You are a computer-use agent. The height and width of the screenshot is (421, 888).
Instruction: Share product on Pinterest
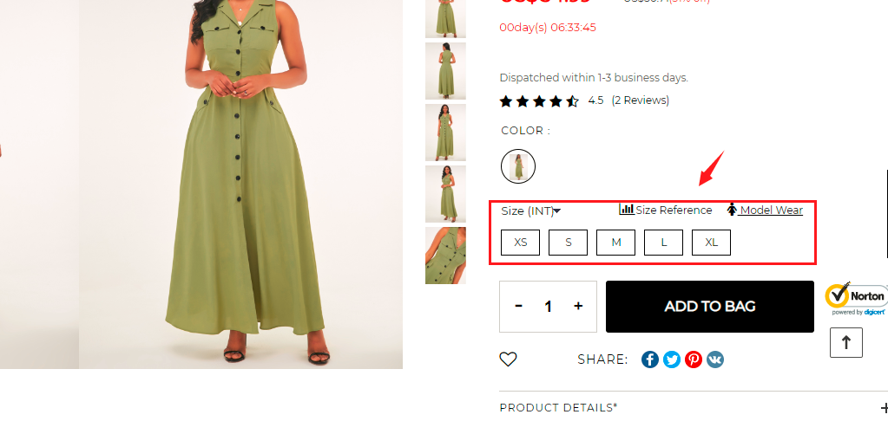coord(694,359)
